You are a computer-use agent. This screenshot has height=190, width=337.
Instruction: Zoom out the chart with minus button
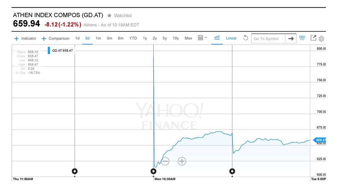(x=165, y=161)
